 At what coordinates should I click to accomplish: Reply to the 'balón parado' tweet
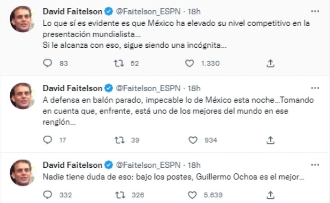[48, 140]
